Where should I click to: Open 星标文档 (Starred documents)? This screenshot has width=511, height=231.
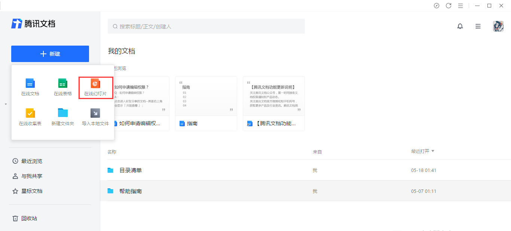31,191
